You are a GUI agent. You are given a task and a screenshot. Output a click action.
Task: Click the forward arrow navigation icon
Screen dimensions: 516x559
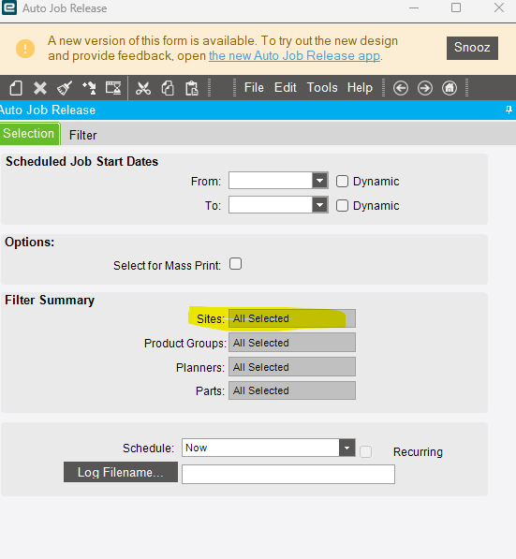[x=425, y=88]
